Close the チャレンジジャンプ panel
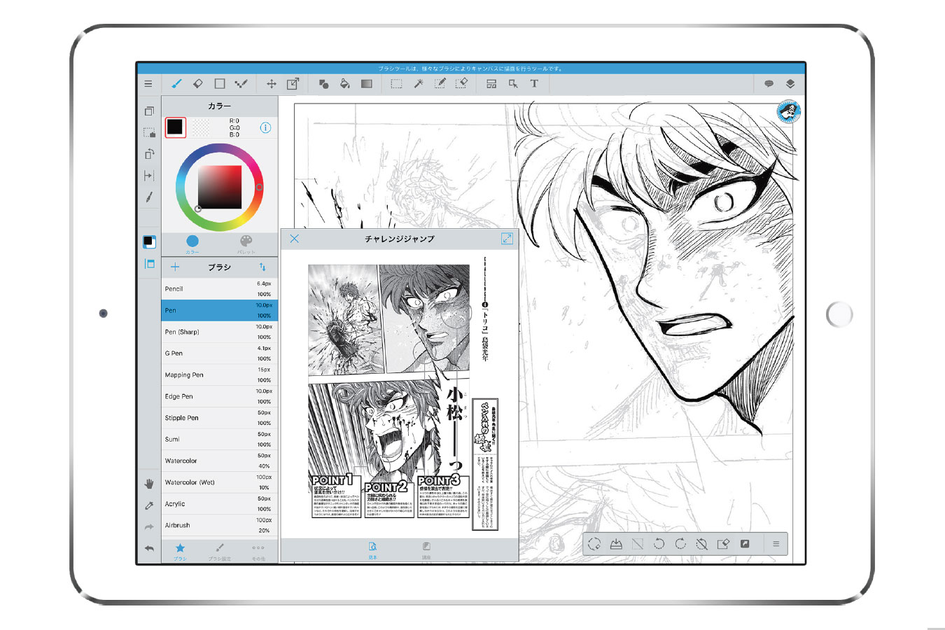Image resolution: width=945 pixels, height=630 pixels. [x=295, y=239]
